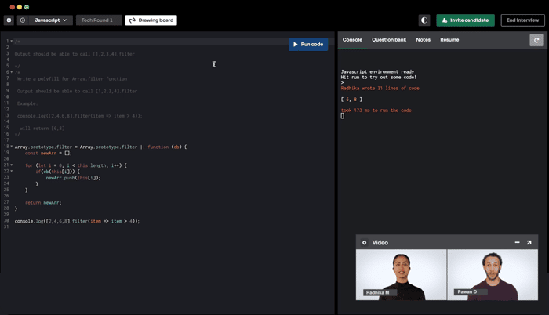Open the Javascript language dropdown
The width and height of the screenshot is (549, 315).
51,20
